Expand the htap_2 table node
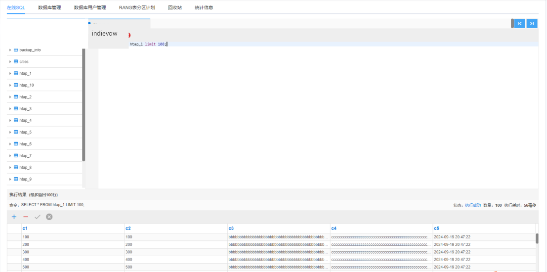 (x=10, y=97)
